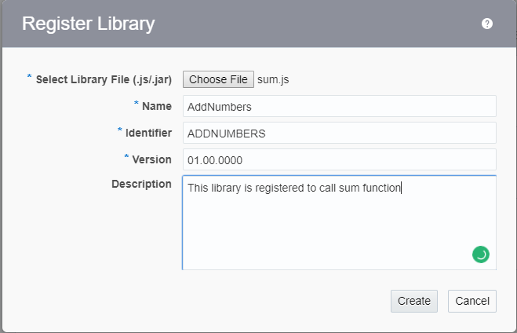Click the required asterisk beside Name

136,104
